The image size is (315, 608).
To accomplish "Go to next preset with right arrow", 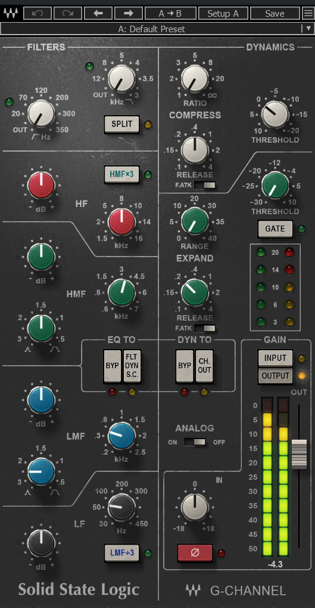I will (x=129, y=13).
